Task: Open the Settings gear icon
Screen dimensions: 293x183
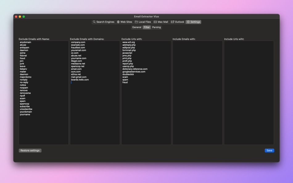Action: (188, 22)
